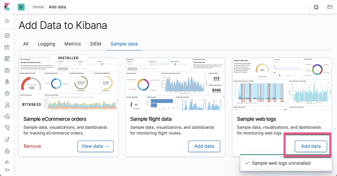Add data for Sample web logs
Image resolution: width=337 pixels, height=176 pixels.
311,146
